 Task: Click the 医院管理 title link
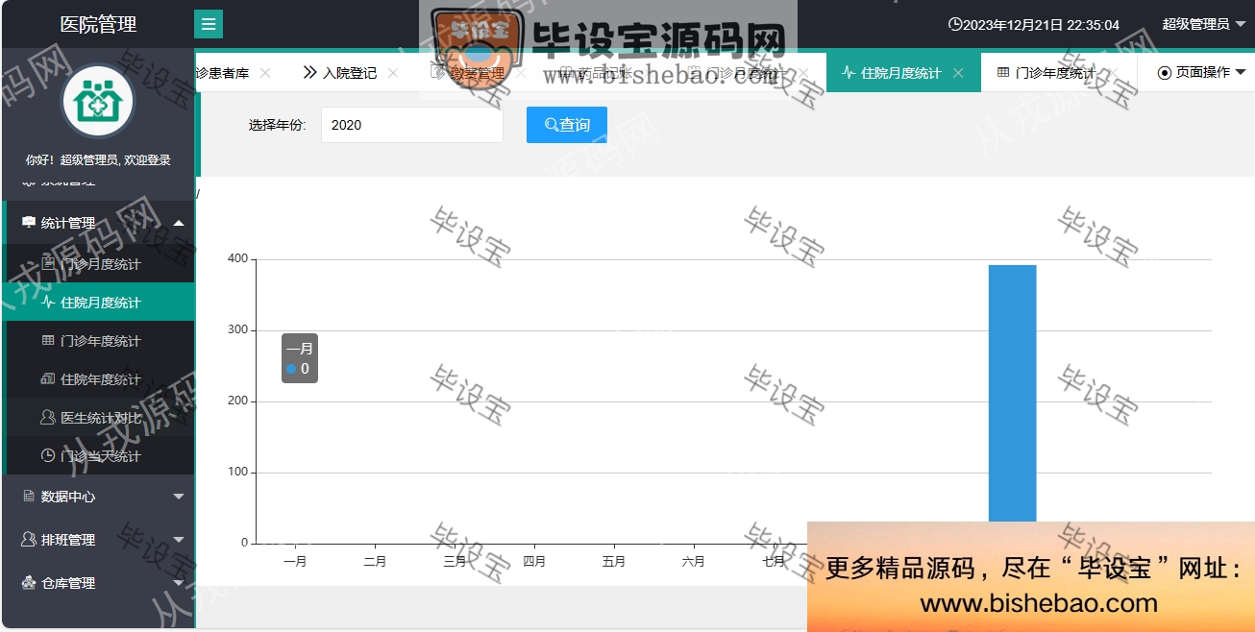pos(98,24)
